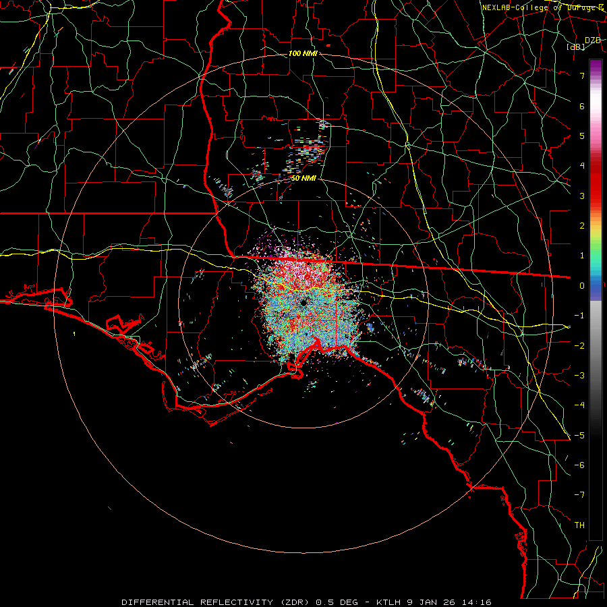Click the 4 dB value on color scale
Viewport: 607px width, 607px height.
582,166
